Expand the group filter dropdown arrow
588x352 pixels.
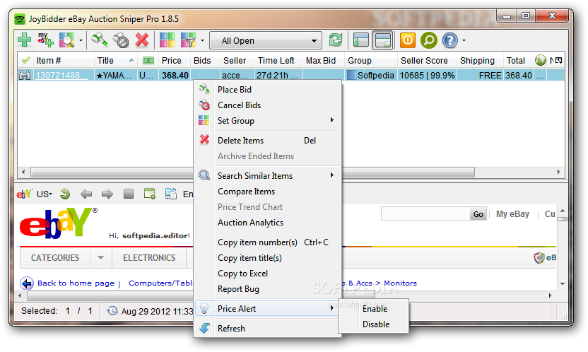pos(202,40)
